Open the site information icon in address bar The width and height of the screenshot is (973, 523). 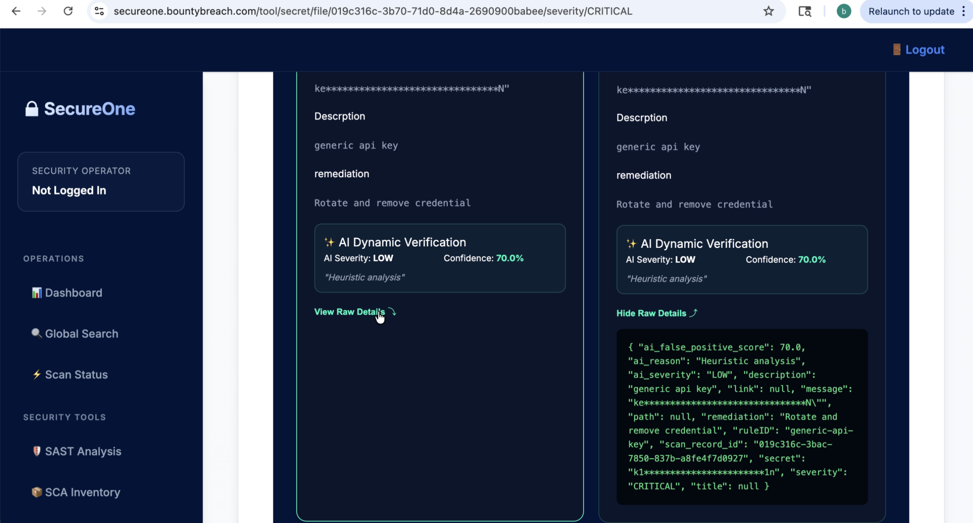[x=99, y=11]
